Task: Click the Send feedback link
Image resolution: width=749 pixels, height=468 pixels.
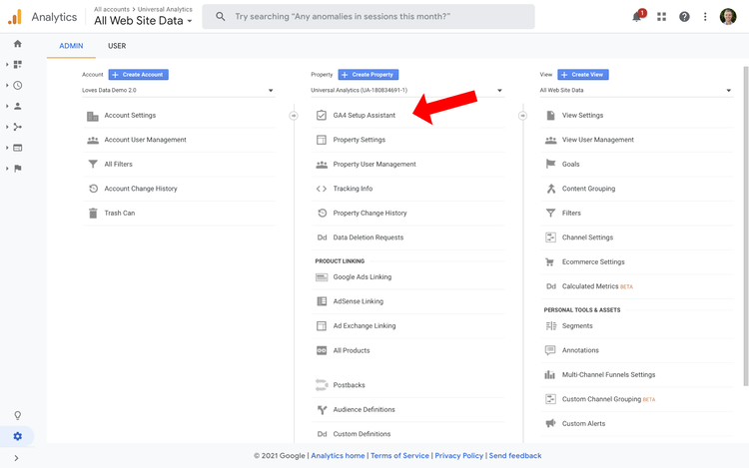Action: (x=515, y=456)
